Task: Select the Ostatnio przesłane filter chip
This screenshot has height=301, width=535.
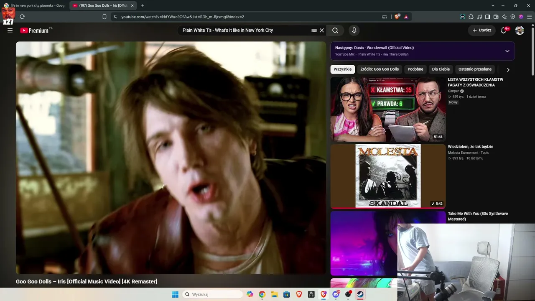Action: 475,69
